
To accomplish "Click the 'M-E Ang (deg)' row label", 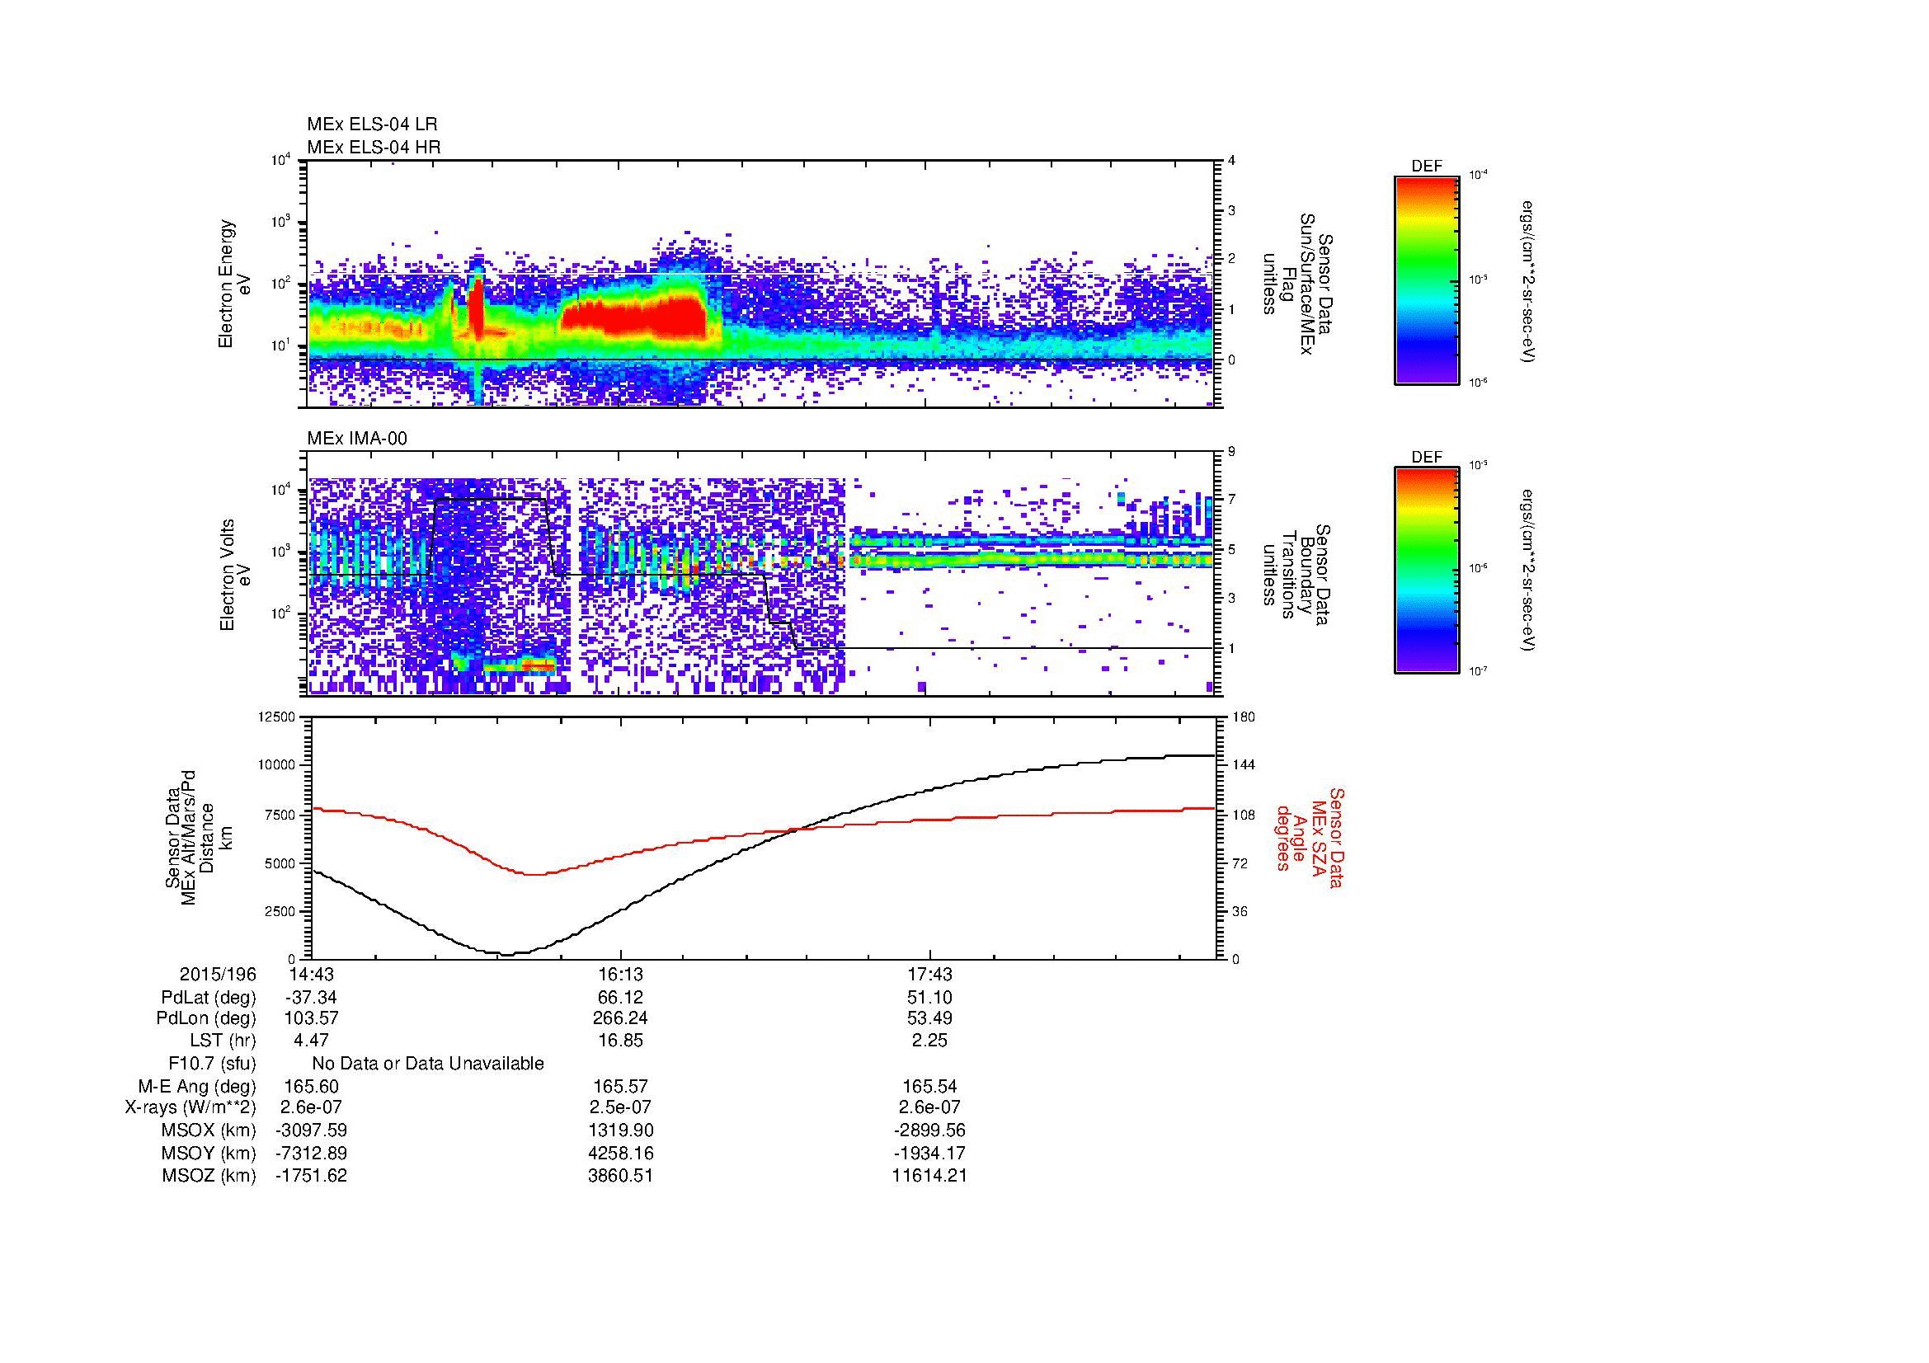I will 196,1087.
